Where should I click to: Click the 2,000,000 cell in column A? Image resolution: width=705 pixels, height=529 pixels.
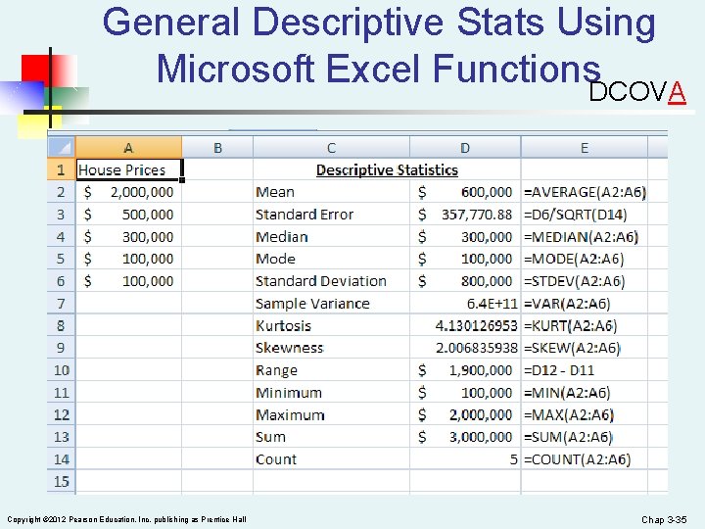129,192
